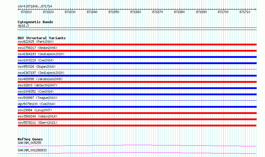
Task: Open esv29984 (Levy2007) label
Action: [35, 110]
